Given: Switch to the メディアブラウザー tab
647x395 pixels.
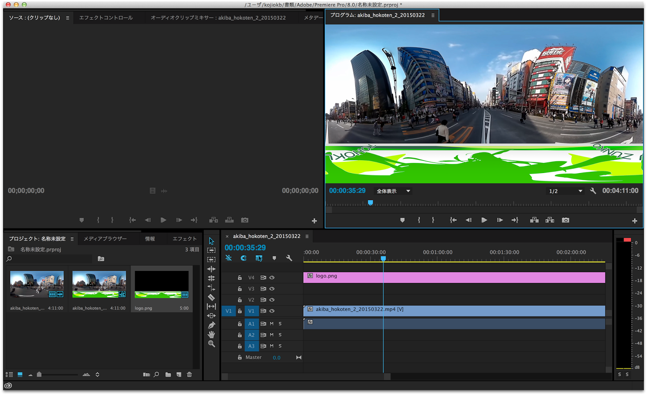Looking at the screenshot, I should pos(105,239).
